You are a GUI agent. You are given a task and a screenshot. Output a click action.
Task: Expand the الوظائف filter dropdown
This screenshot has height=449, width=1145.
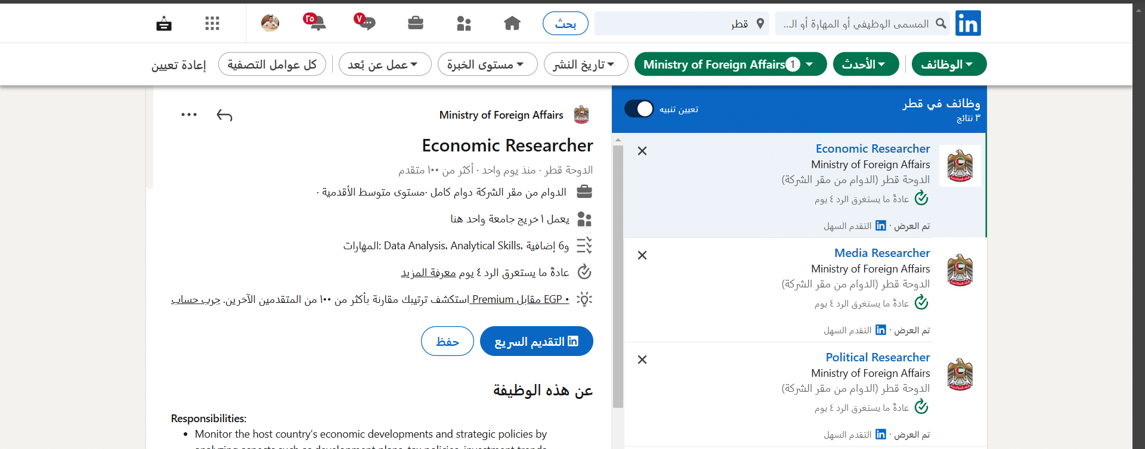[x=949, y=64]
